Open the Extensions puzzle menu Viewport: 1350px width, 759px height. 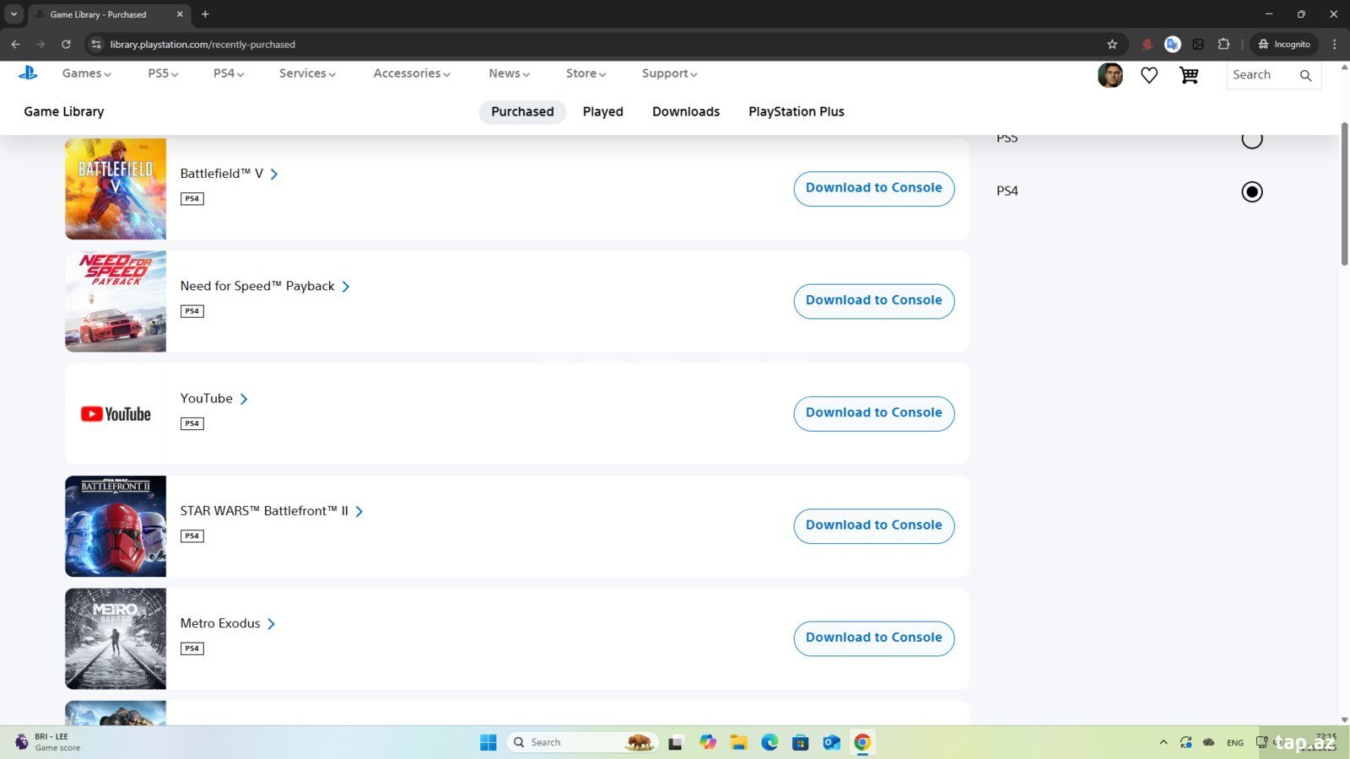point(1223,44)
